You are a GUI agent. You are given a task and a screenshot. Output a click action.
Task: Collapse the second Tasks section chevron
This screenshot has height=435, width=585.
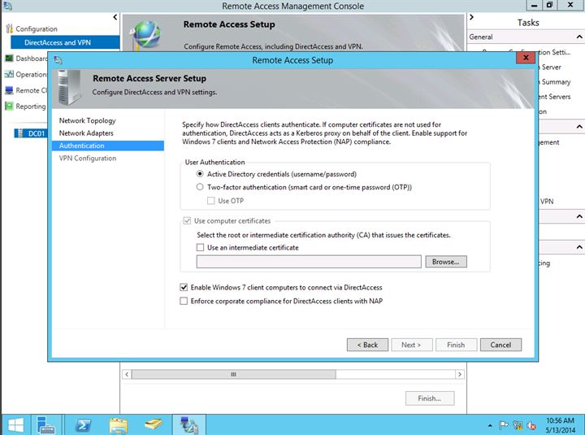pos(579,127)
